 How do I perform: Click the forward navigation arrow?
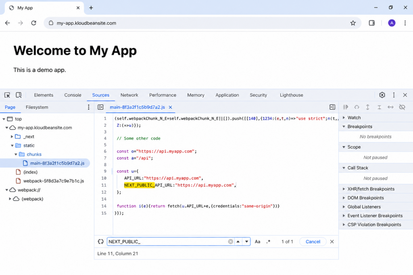[20, 23]
